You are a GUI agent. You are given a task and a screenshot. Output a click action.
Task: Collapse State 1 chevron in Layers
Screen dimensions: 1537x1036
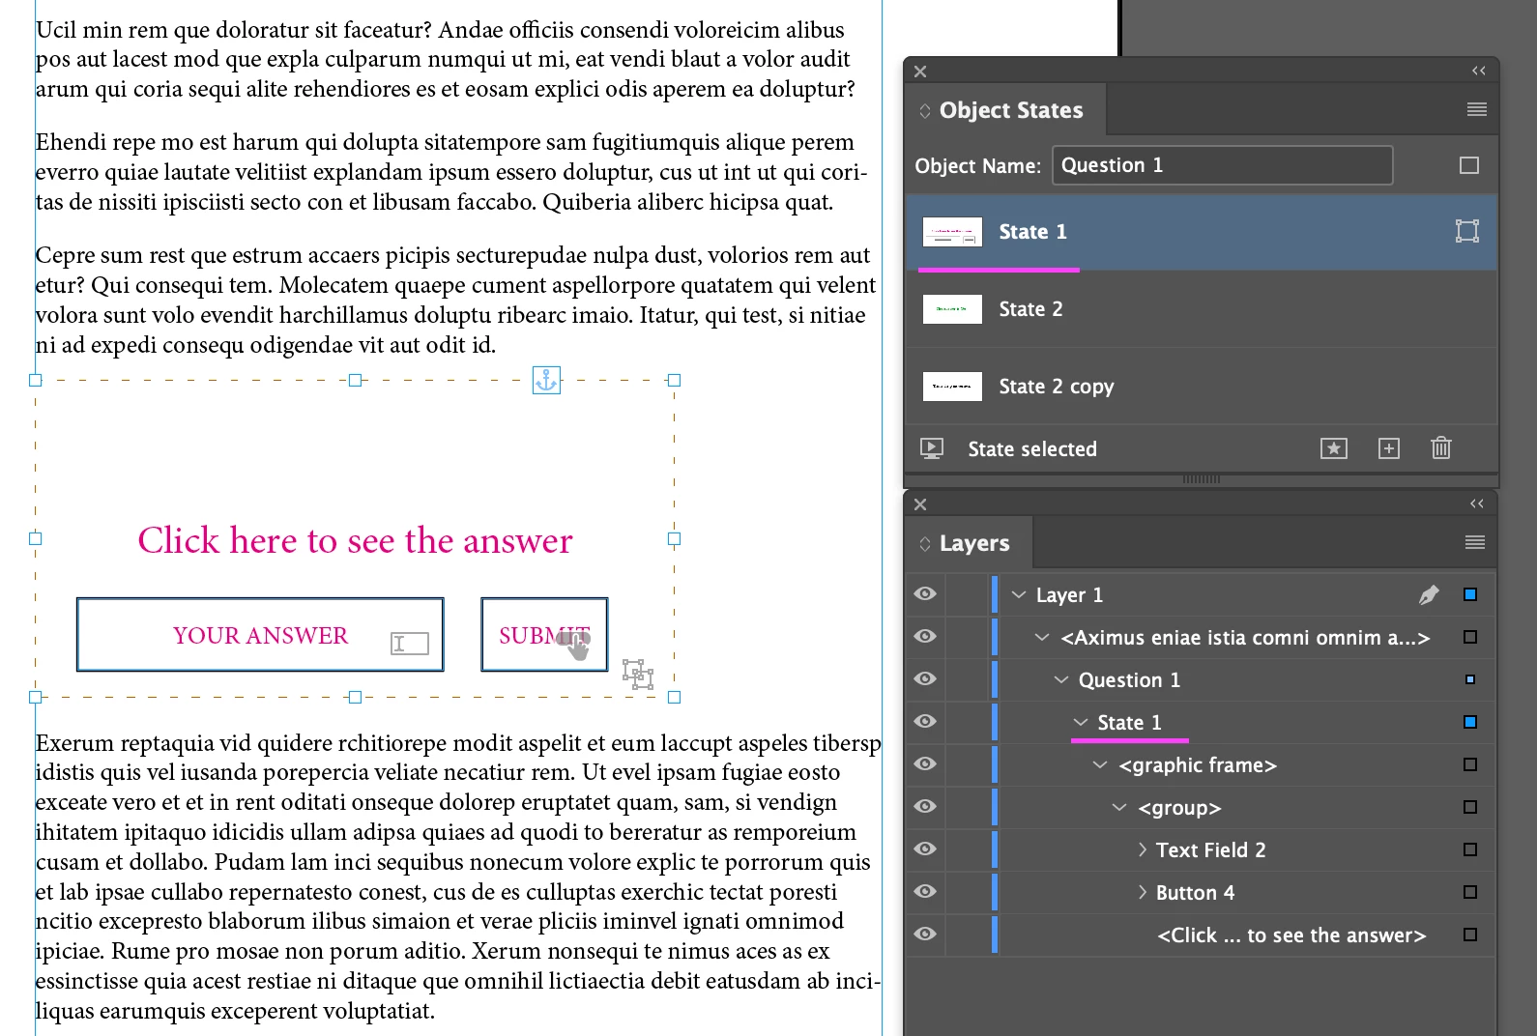1081,723
